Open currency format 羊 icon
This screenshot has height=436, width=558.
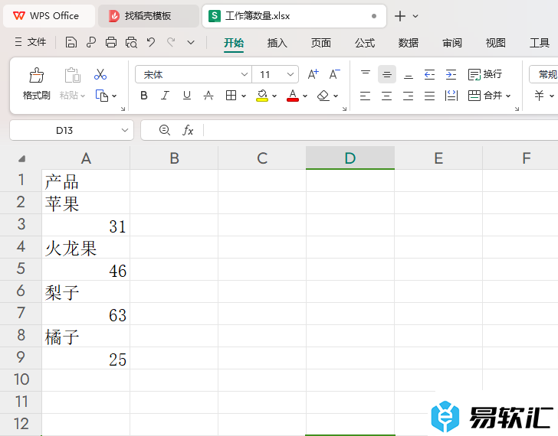(x=539, y=96)
